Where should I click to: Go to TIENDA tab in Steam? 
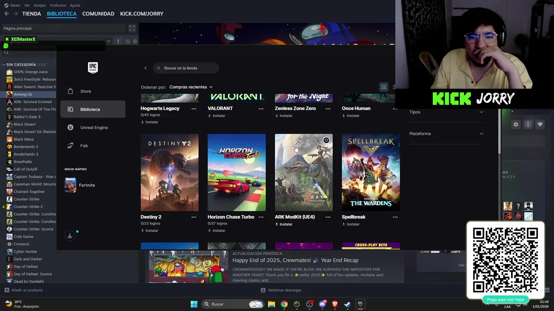coord(32,14)
